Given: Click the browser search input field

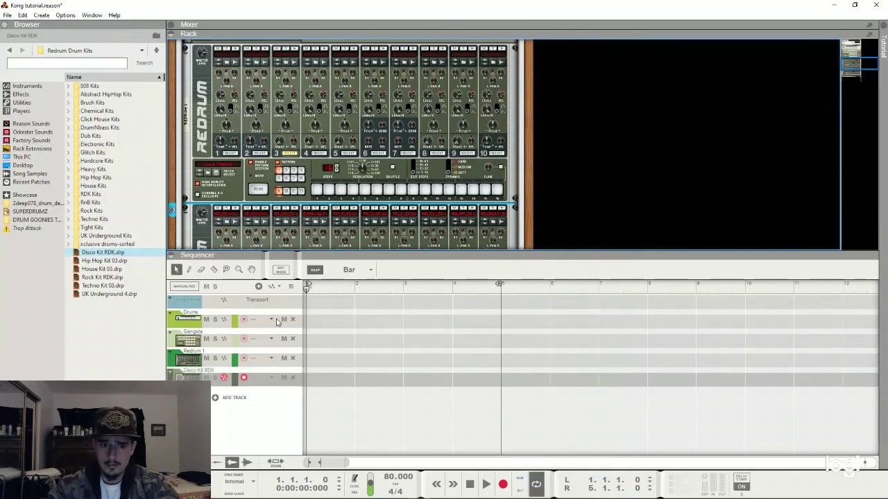Looking at the screenshot, I should [x=67, y=63].
